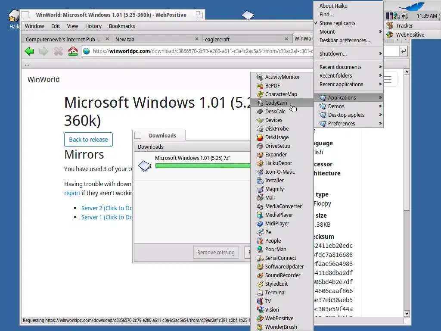Viewport: 441px width, 331px height.
Task: Start PoorMan web server
Action: [282, 250]
